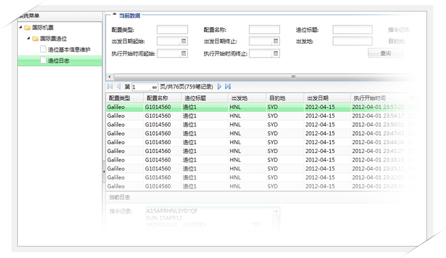
Task: Select row with time 2012-04-01 23:35:11
Action: point(263,169)
